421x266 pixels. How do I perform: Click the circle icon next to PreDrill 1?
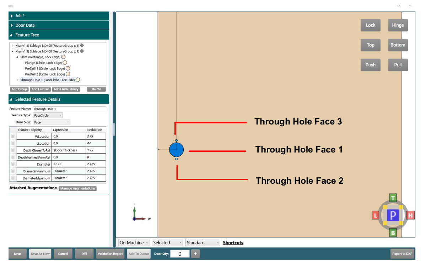point(68,68)
